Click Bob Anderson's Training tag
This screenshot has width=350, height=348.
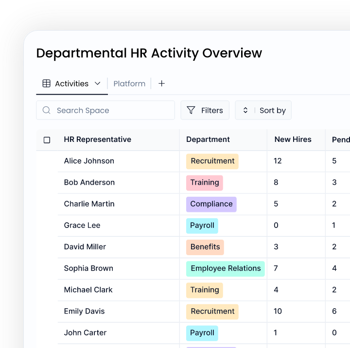click(205, 183)
